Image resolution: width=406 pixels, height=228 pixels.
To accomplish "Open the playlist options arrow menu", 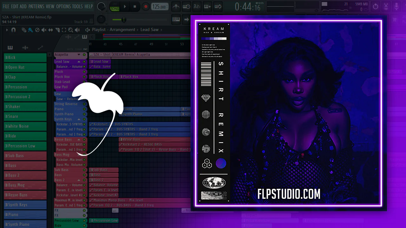I will 7,30.
